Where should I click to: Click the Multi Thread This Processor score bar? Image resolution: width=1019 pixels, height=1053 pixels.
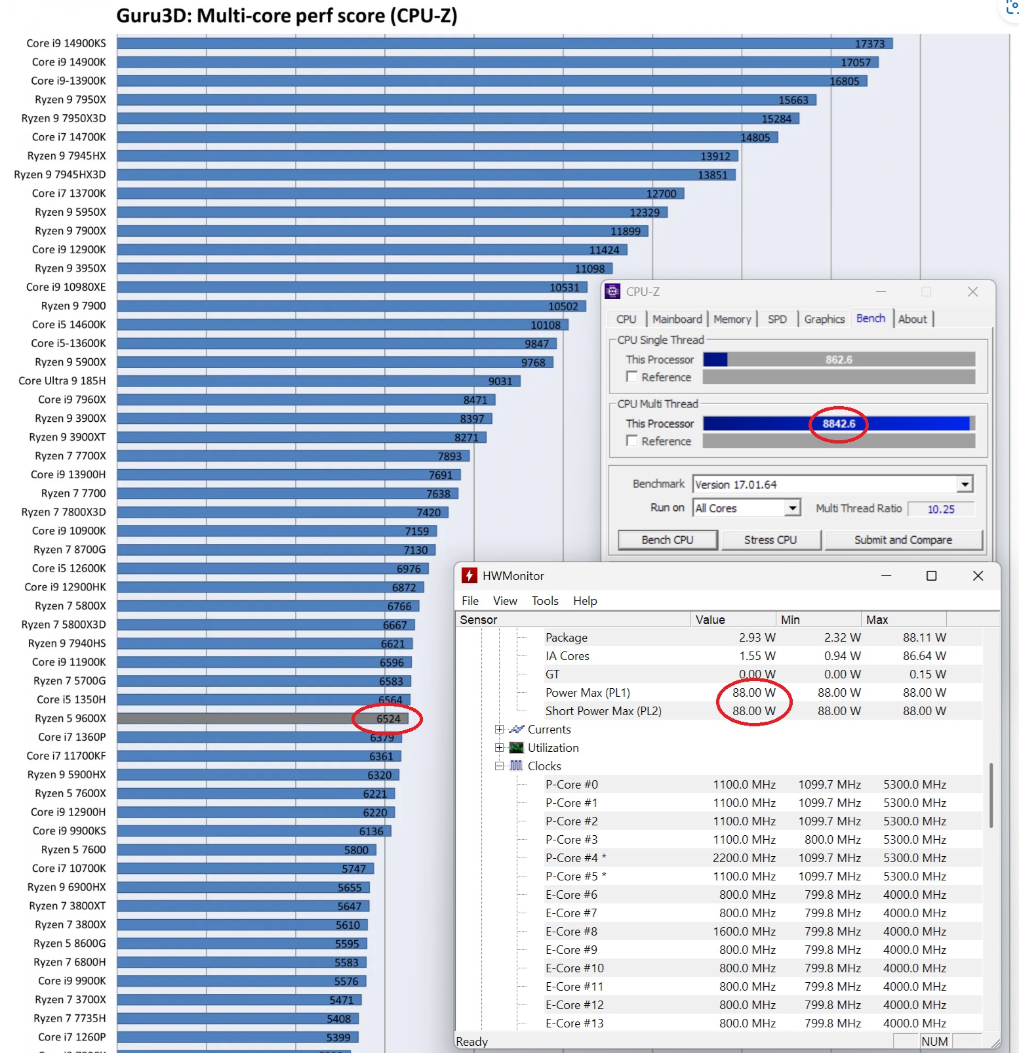tap(839, 423)
